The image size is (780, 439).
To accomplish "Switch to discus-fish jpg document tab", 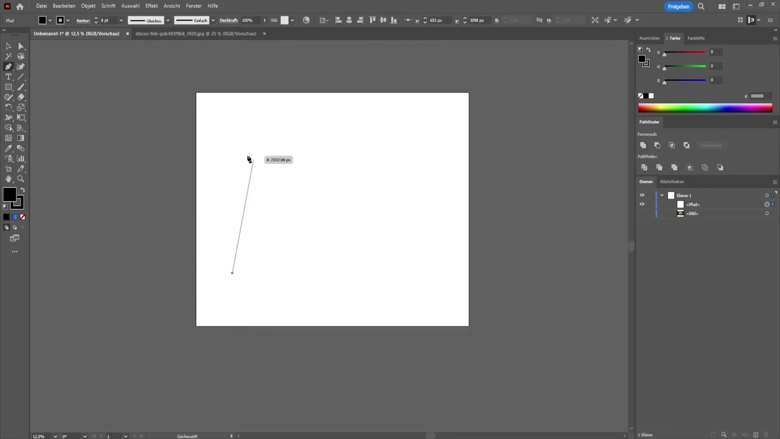I will [x=196, y=34].
